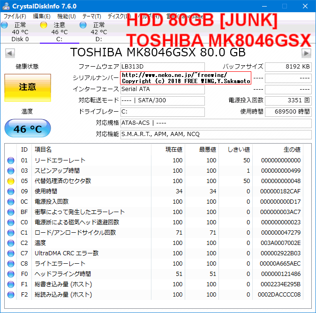Click status orb for ID C1 row
316x313 pixels.
pyautogui.click(x=11, y=233)
